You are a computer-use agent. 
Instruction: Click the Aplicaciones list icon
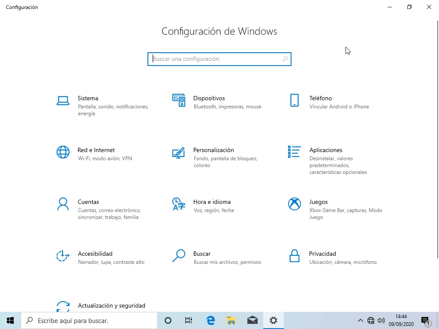[294, 152]
